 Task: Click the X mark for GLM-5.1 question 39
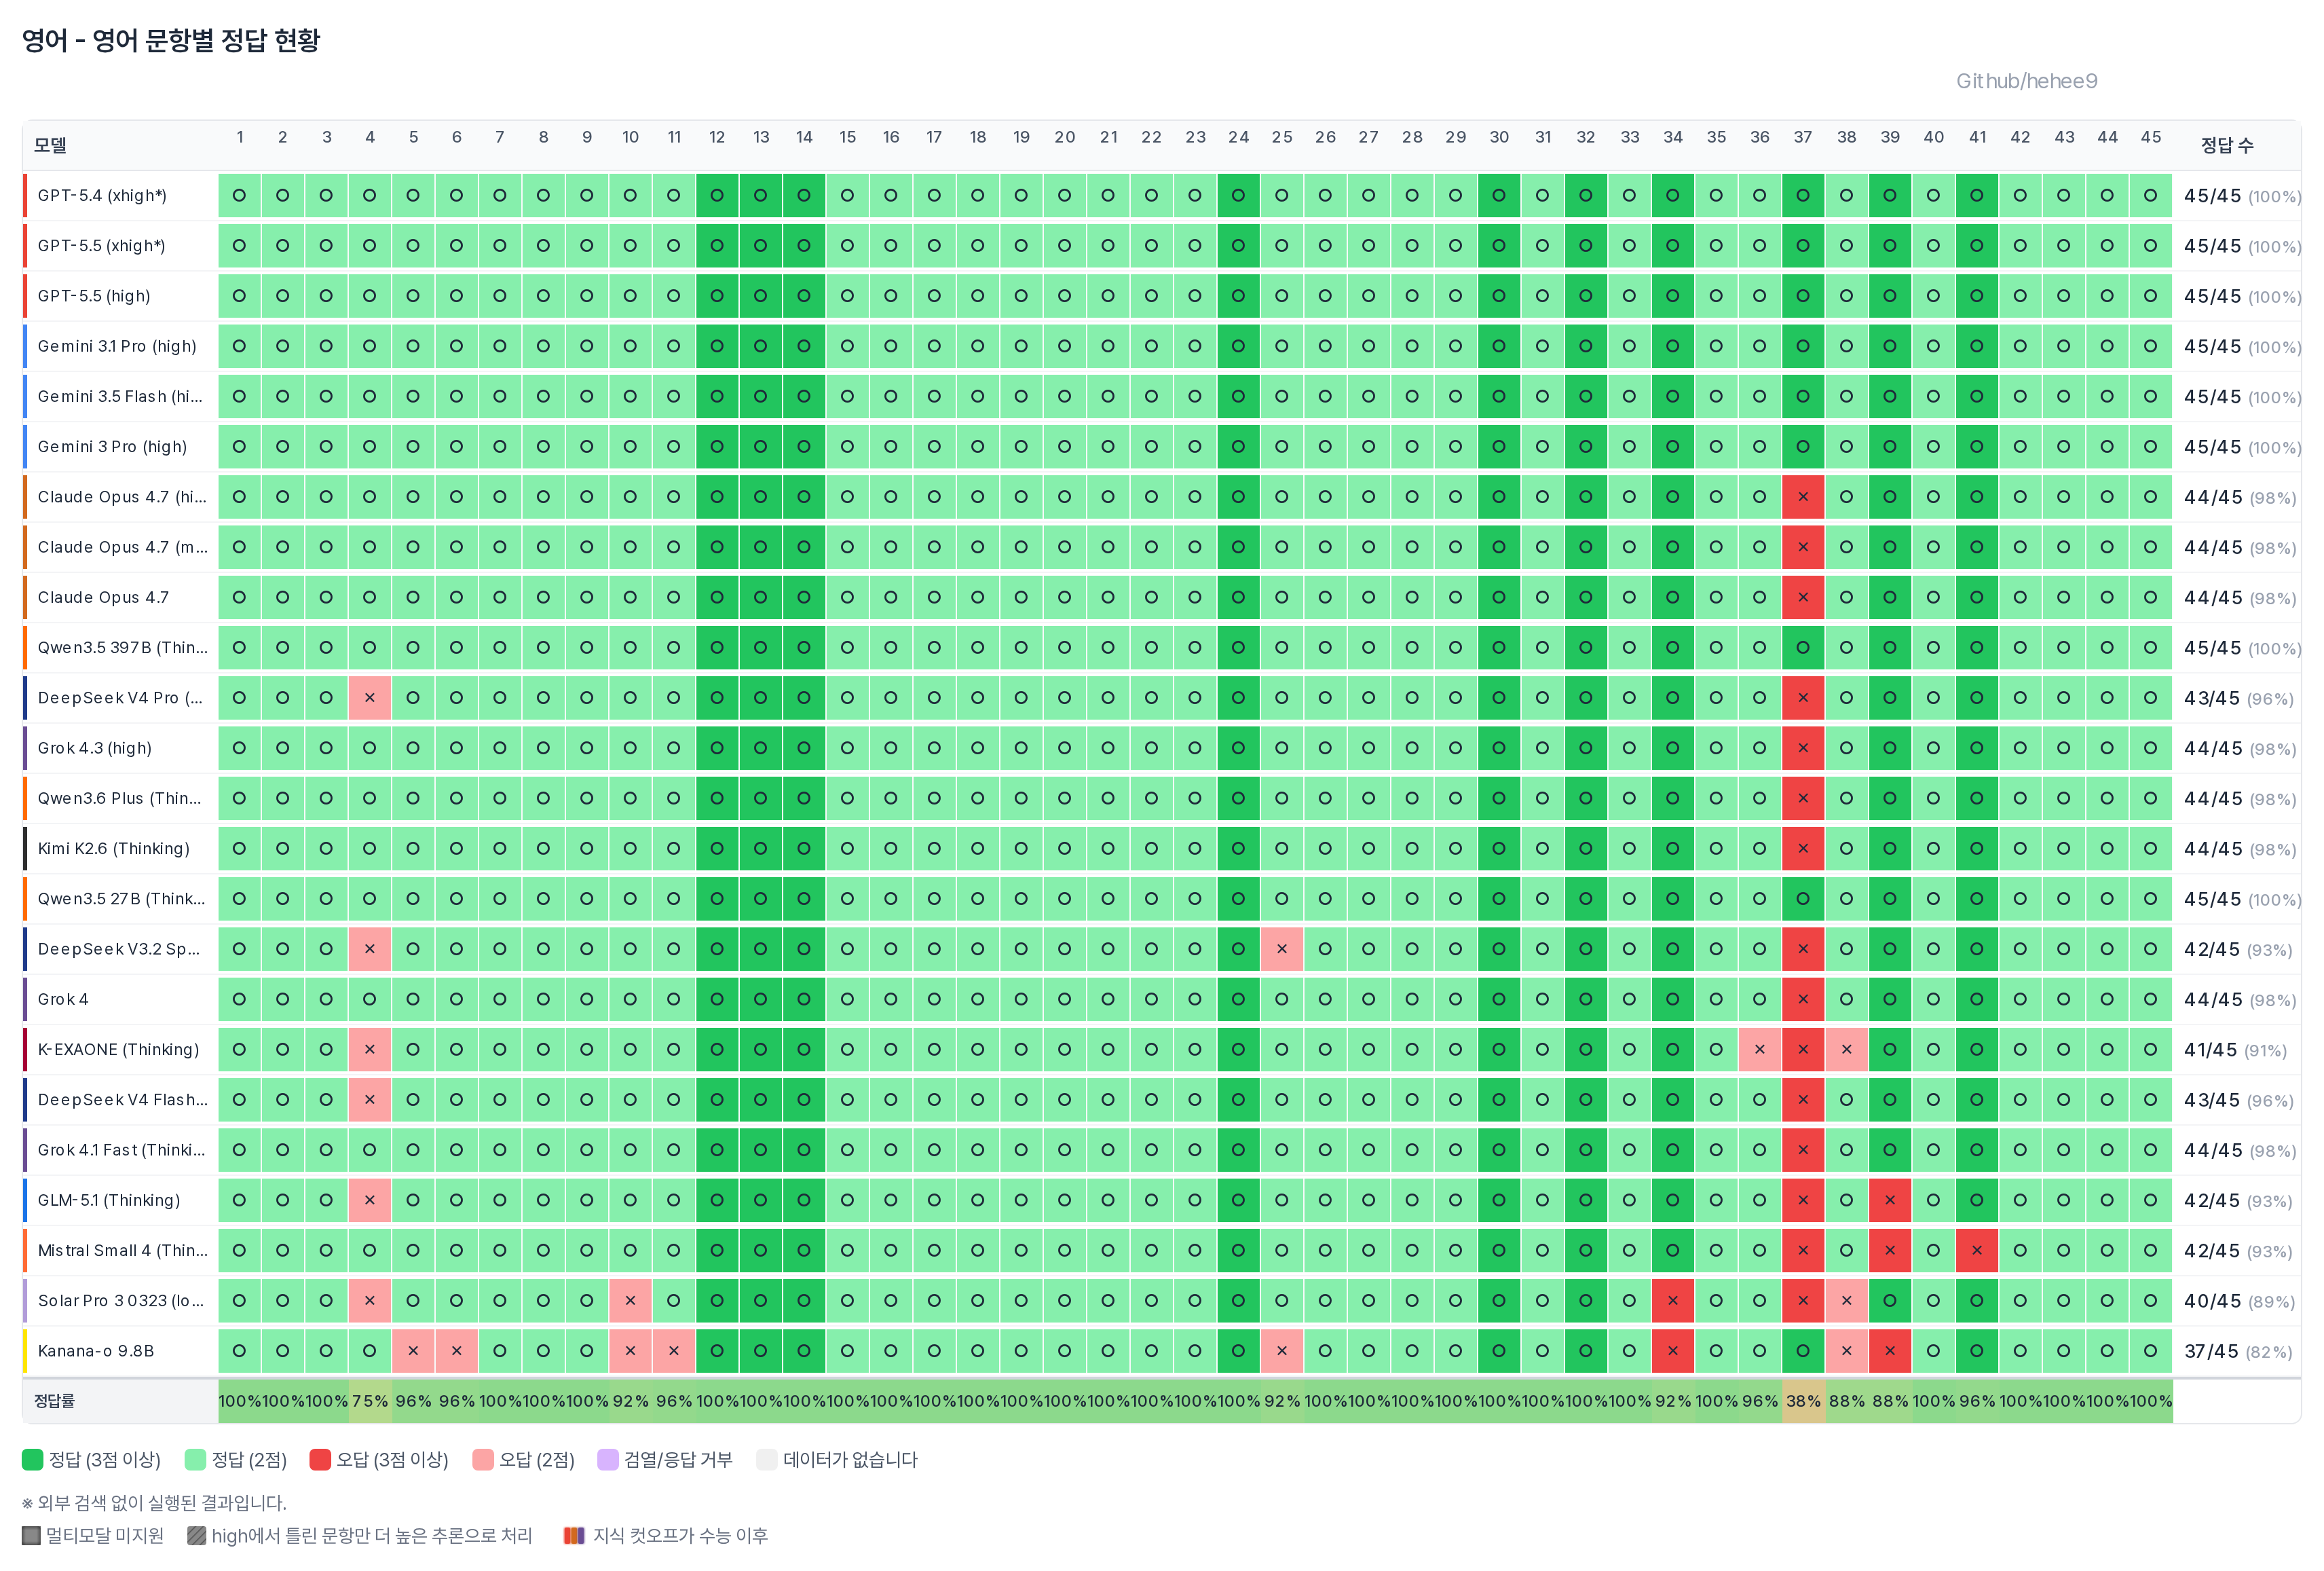[1890, 1200]
